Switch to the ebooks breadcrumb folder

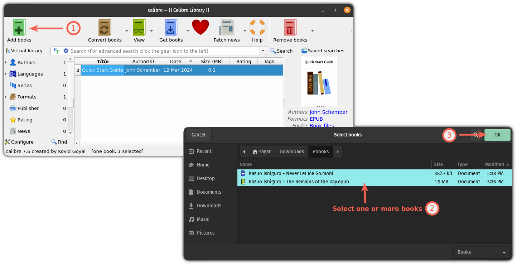tap(320, 151)
